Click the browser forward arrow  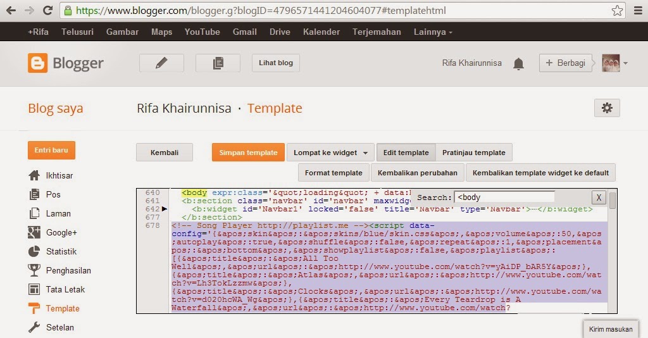pyautogui.click(x=29, y=10)
